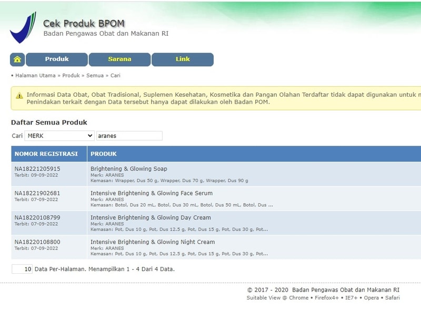
Task: Open Intensive Brightening & Glowing Face Serum
Action: coord(152,193)
